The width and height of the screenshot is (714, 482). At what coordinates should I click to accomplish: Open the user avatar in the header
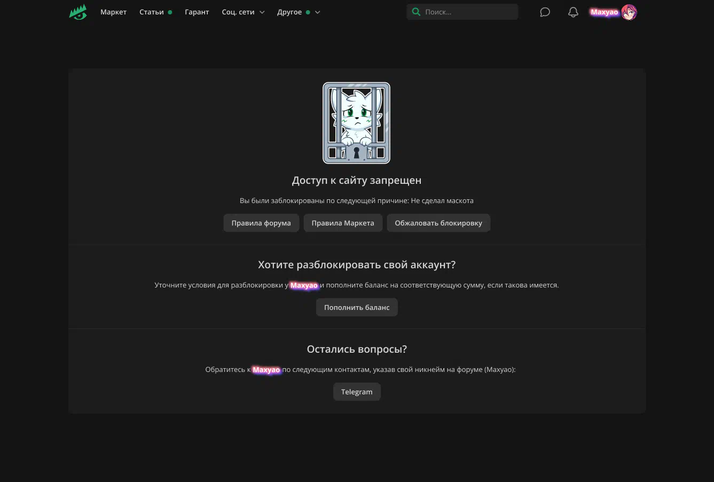[629, 12]
